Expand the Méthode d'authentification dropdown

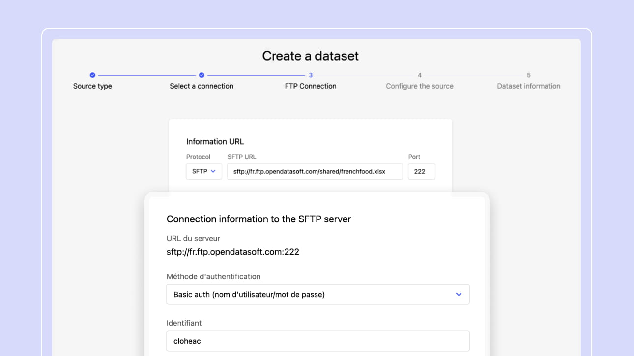[317, 295]
